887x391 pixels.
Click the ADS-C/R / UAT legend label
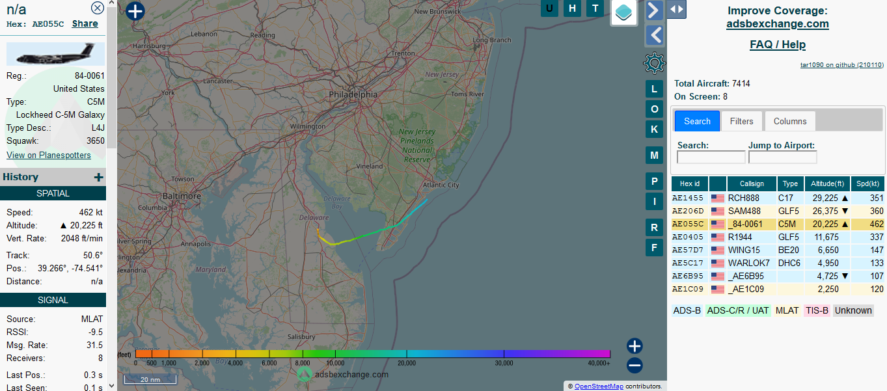pos(738,310)
